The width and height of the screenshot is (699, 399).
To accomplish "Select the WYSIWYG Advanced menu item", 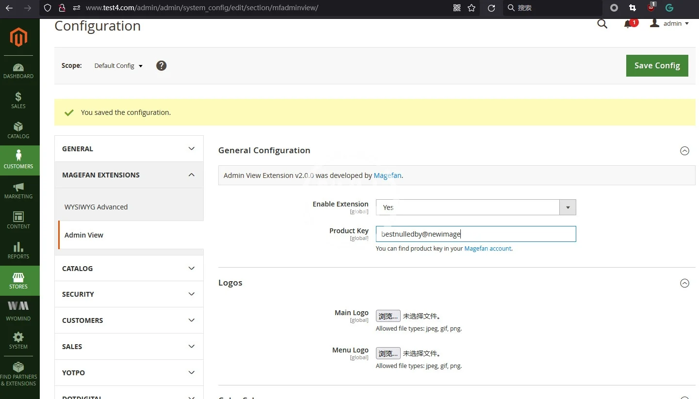I will [96, 207].
